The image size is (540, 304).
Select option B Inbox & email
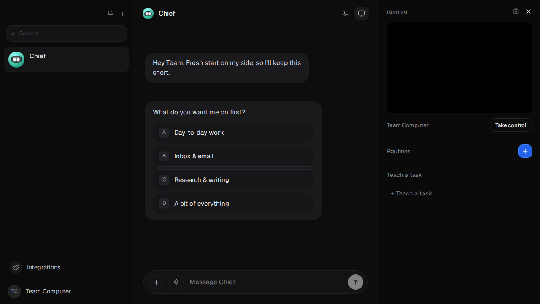[233, 156]
